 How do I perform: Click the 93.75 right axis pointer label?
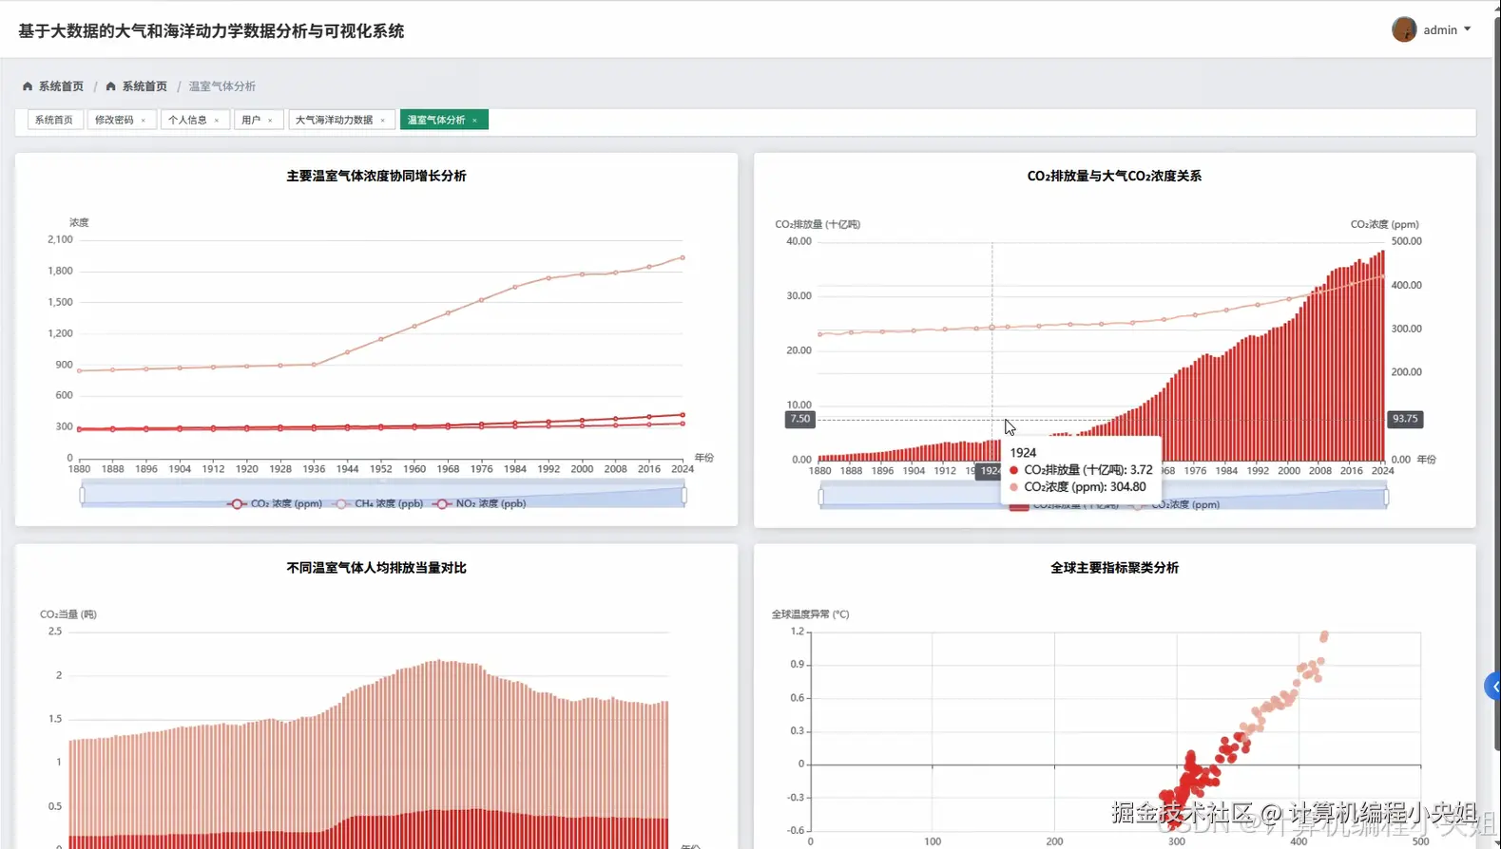(x=1405, y=419)
